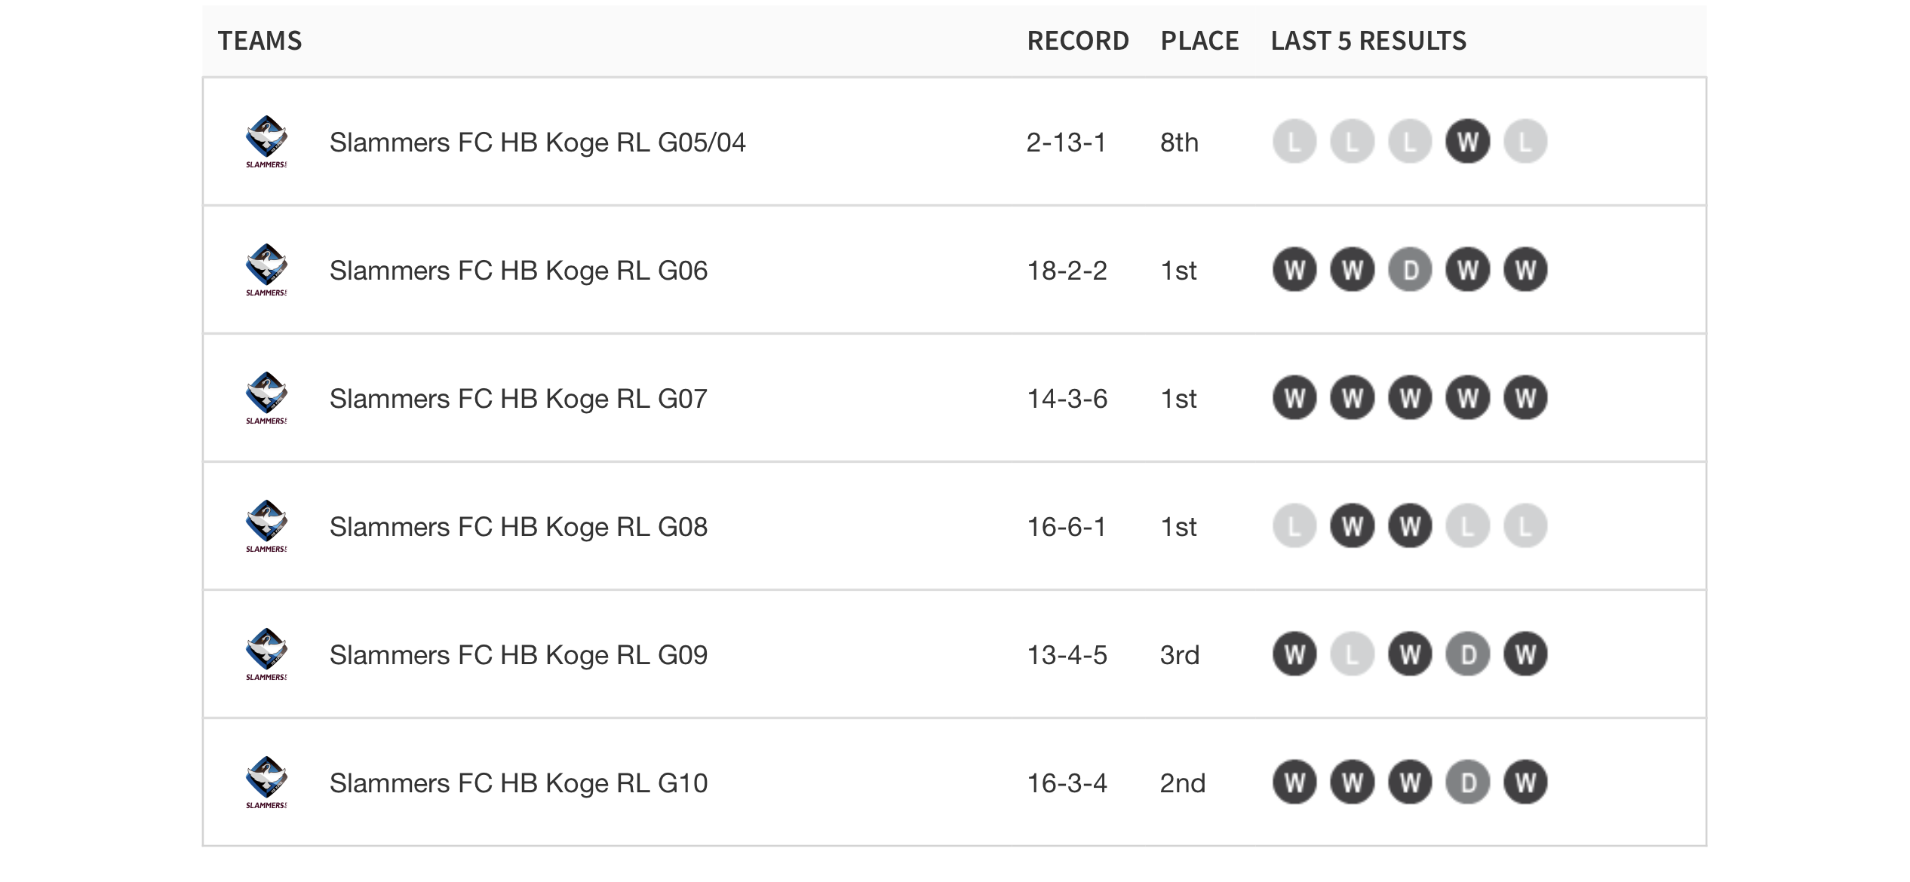Click the Slammers logo beside G09 team
The height and width of the screenshot is (882, 1910).
point(266,654)
